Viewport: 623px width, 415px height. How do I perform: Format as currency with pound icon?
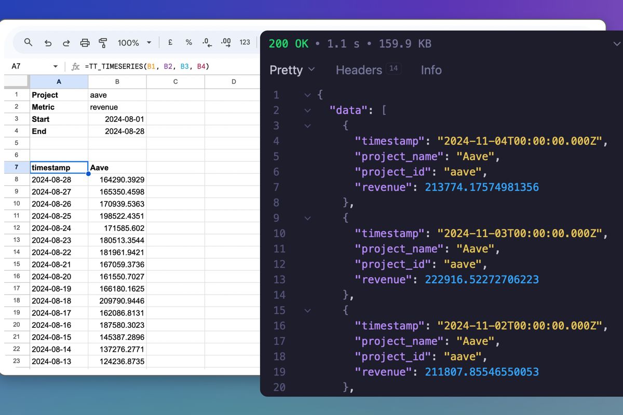170,43
